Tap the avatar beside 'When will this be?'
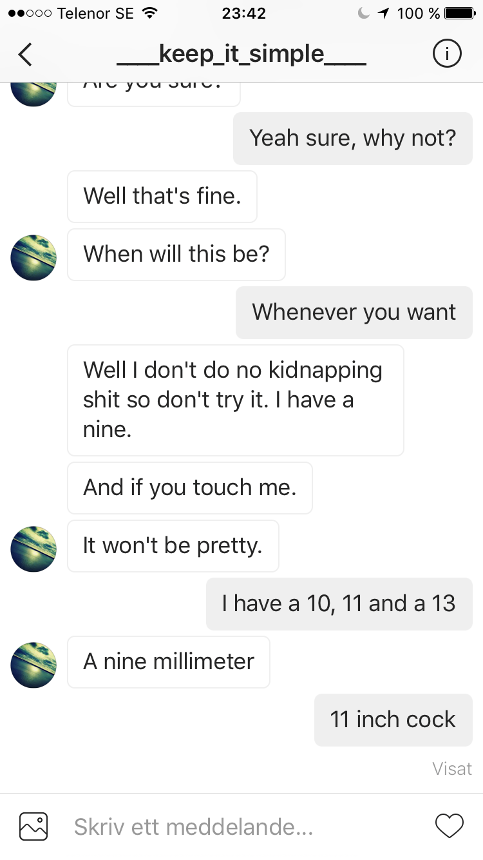Image resolution: width=483 pixels, height=860 pixels. [x=33, y=258]
